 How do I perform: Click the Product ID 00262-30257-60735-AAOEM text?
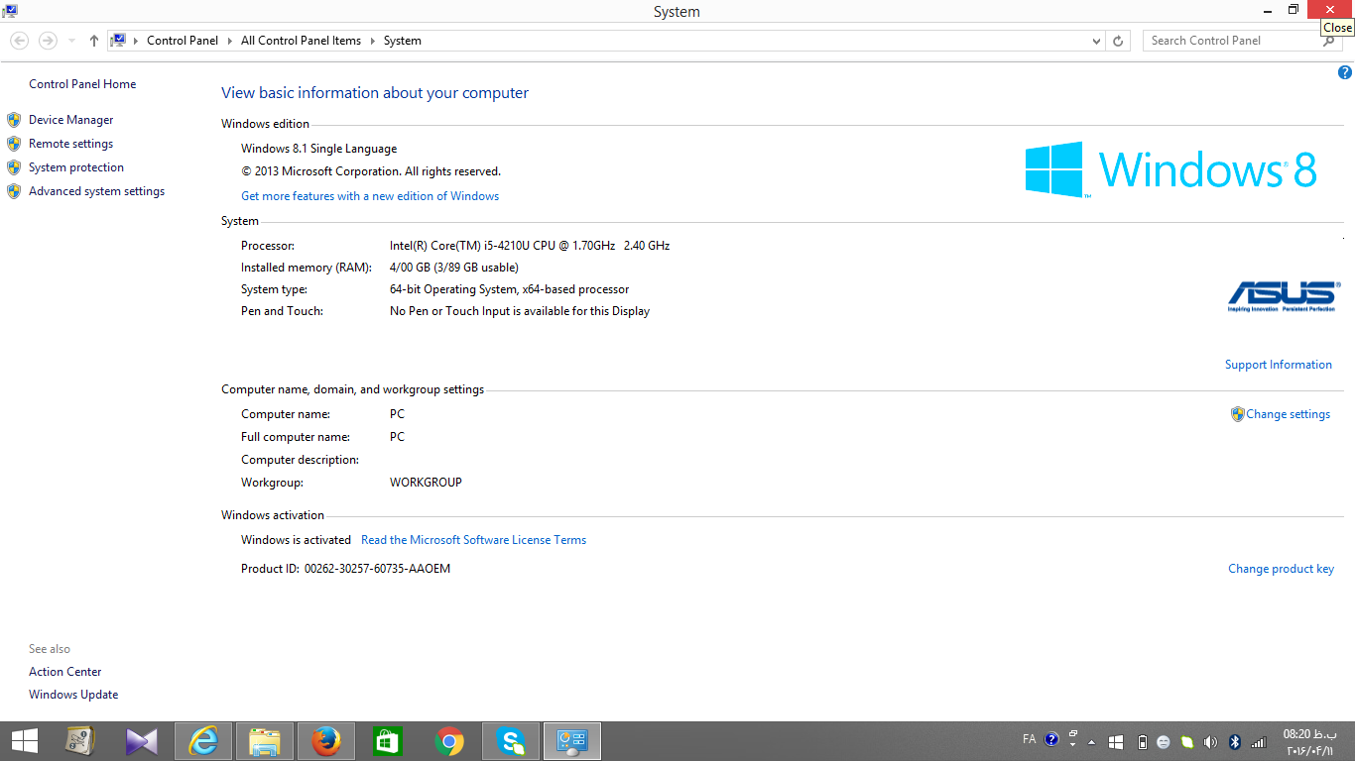pyautogui.click(x=377, y=569)
